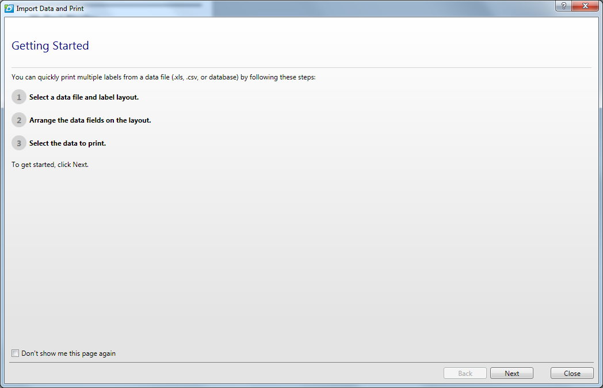
Task: Click the grayed-out Back button
Action: 465,374
